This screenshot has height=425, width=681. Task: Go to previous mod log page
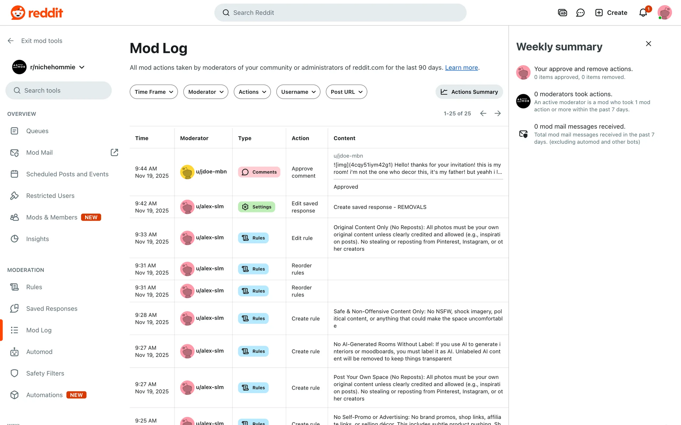(483, 113)
